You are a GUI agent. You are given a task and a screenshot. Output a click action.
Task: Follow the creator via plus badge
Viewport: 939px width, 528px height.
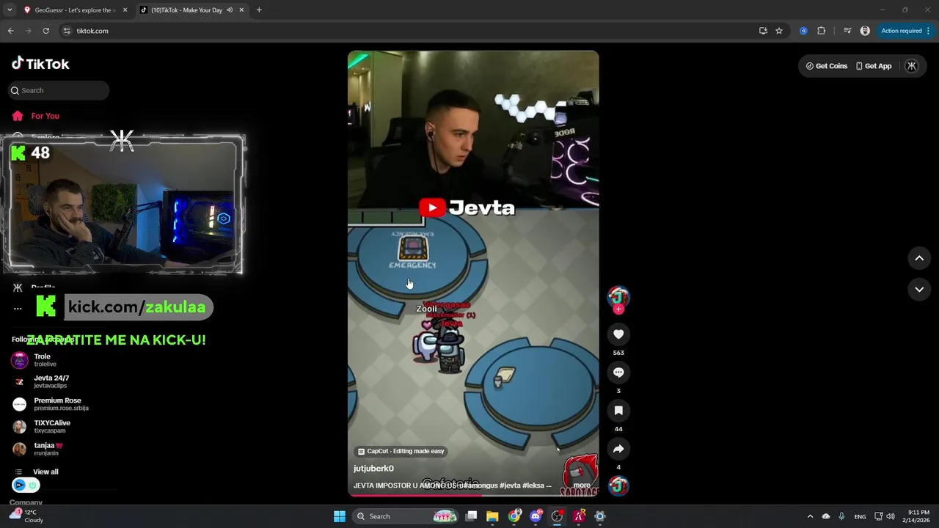coord(618,309)
